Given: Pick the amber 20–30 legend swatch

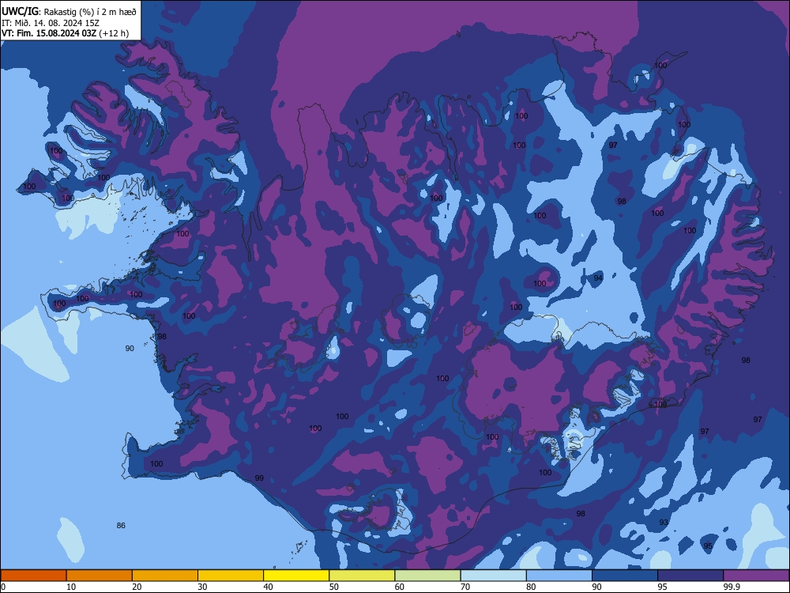Looking at the screenshot, I should tap(165, 576).
